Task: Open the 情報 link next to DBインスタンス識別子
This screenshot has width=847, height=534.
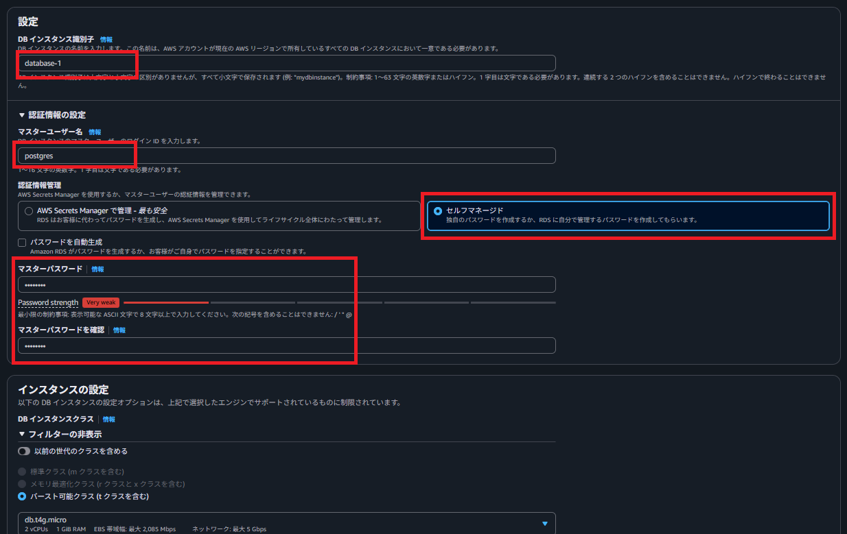Action: [x=106, y=40]
